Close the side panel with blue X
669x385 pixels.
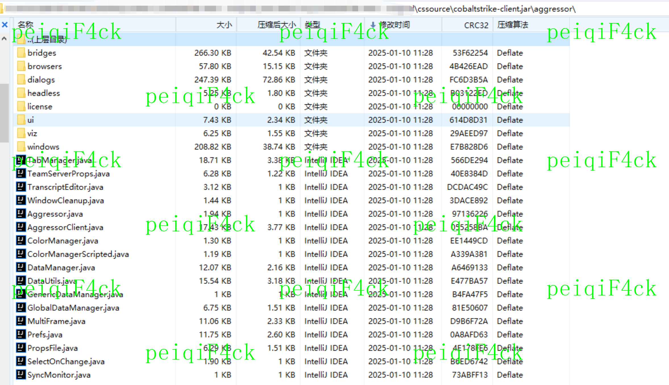pos(5,25)
